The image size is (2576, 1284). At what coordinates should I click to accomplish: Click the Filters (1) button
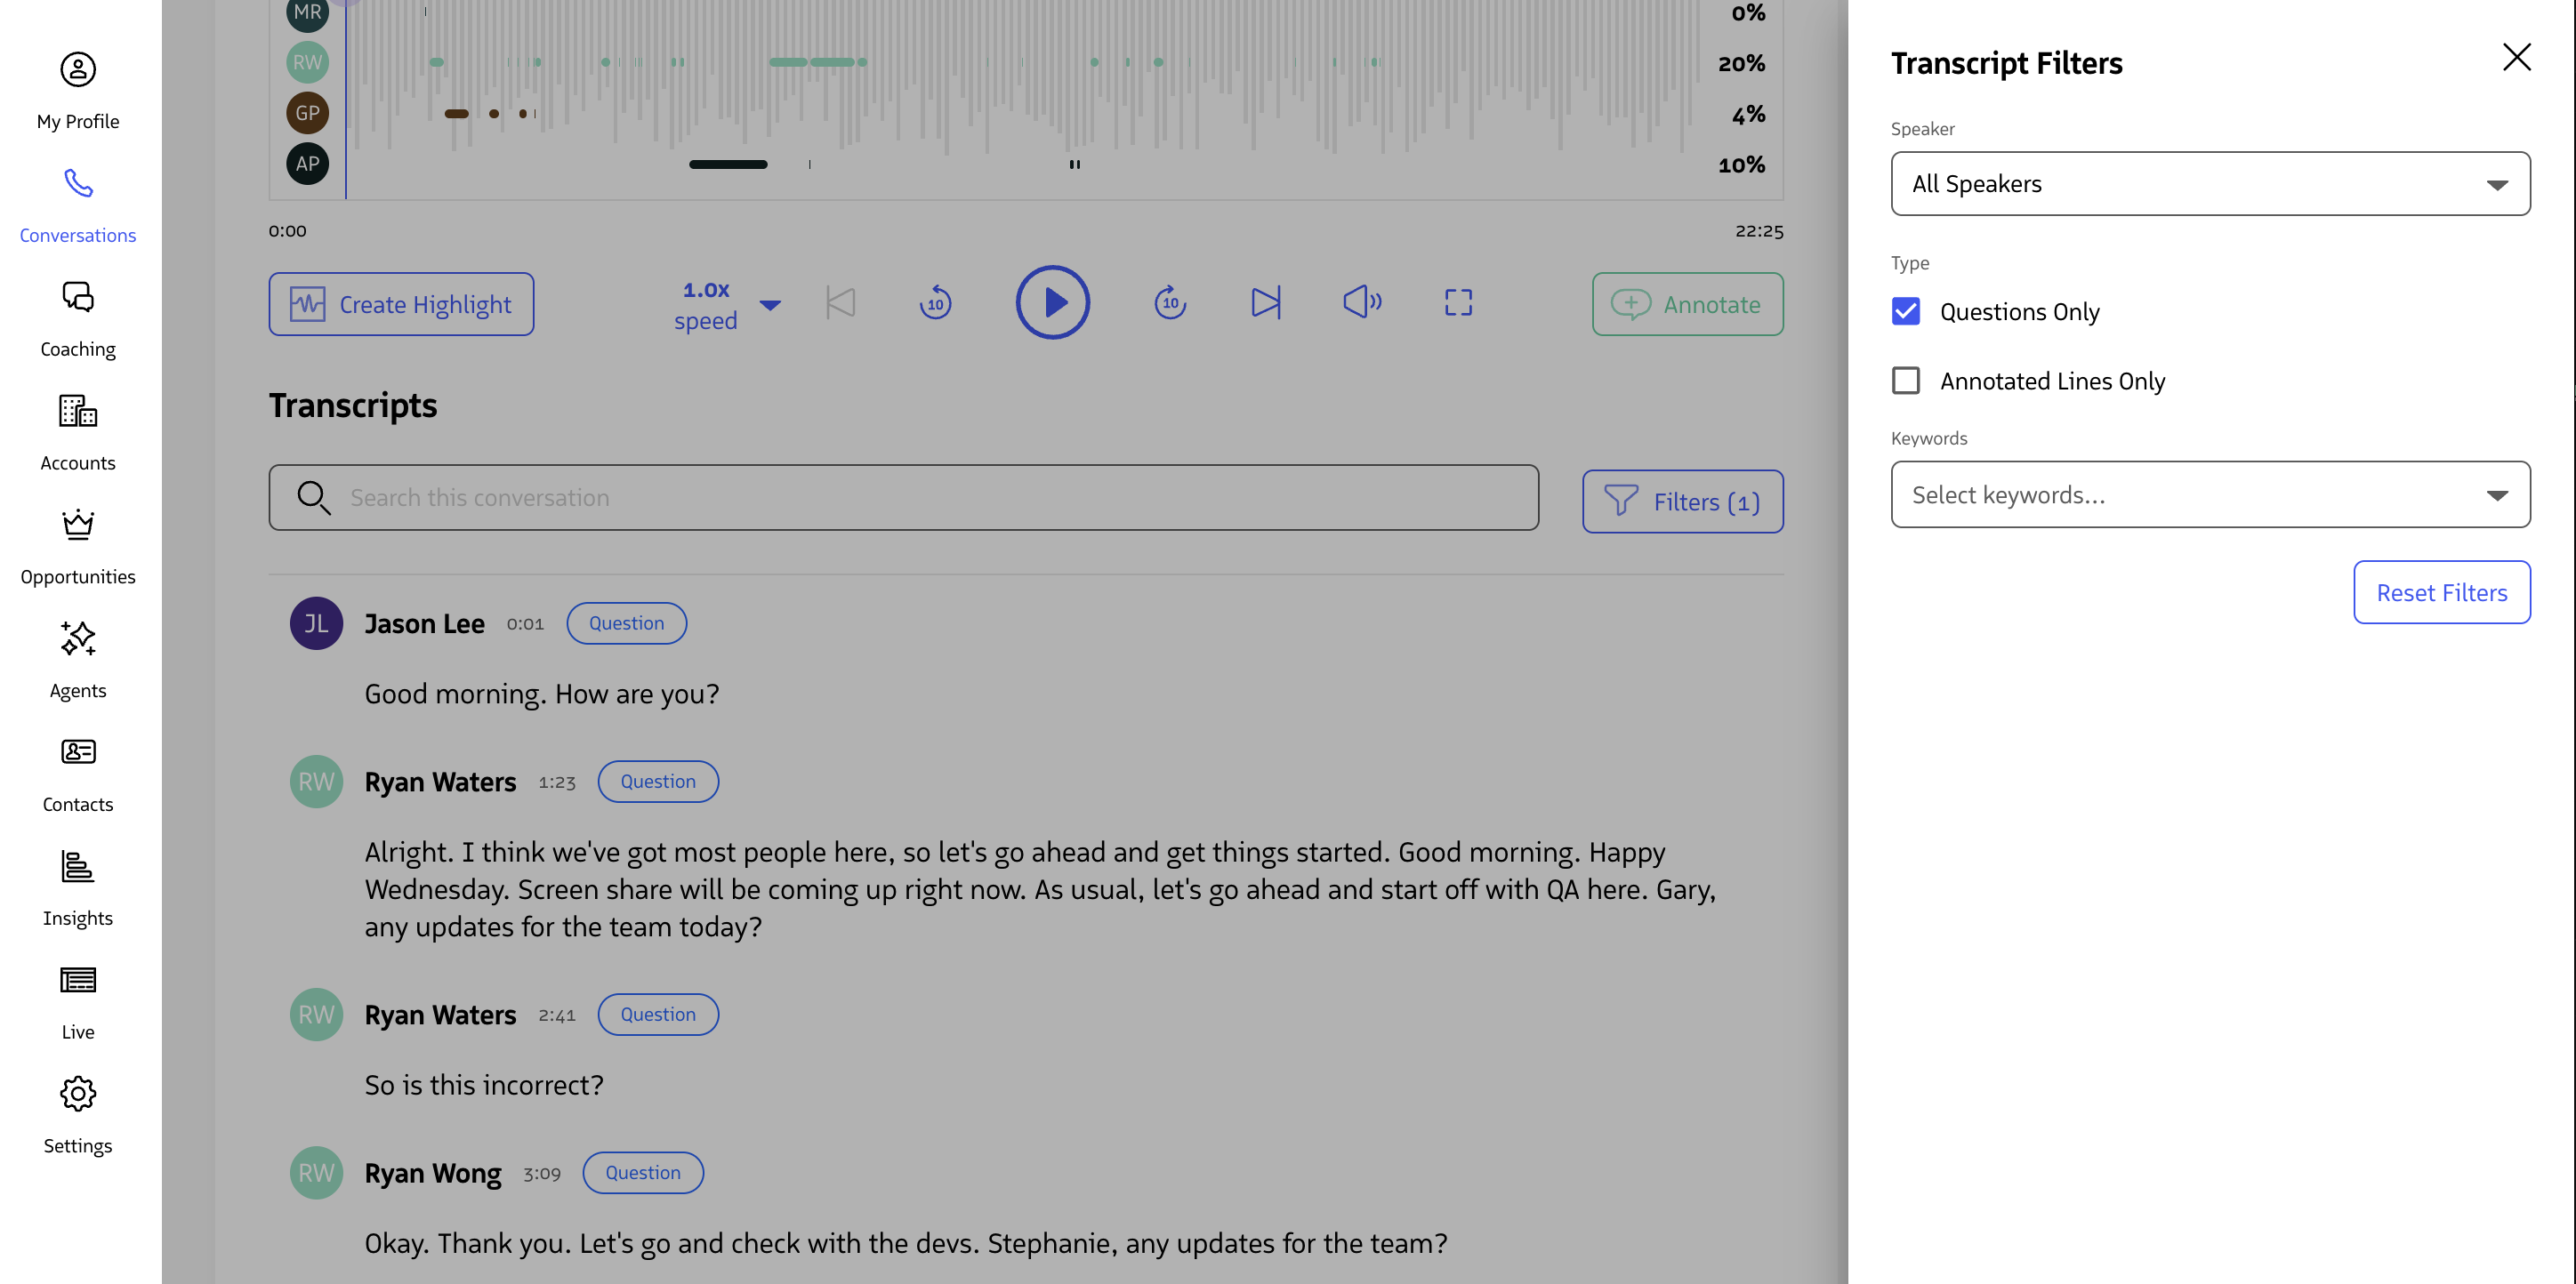(x=1682, y=501)
